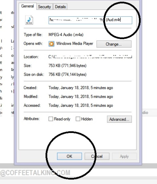Click the Accessed date value

coord(81,105)
